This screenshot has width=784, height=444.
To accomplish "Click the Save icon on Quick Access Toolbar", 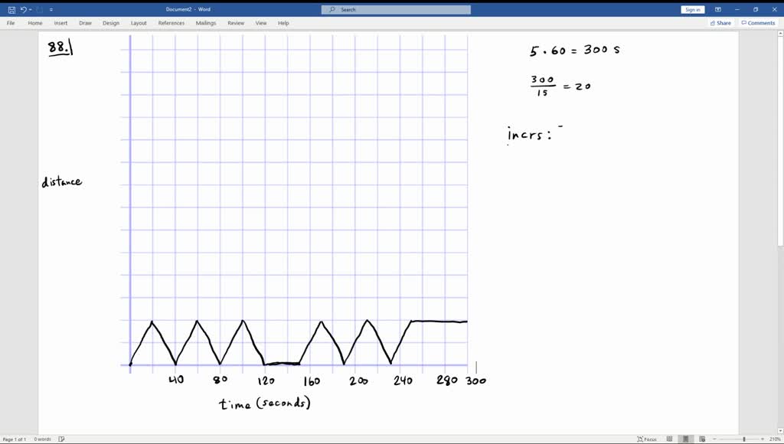I will point(11,9).
